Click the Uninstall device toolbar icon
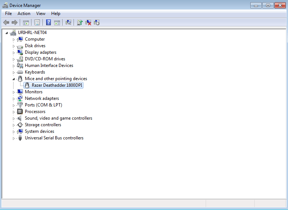The height and width of the screenshot is (210, 288). click(88, 23)
